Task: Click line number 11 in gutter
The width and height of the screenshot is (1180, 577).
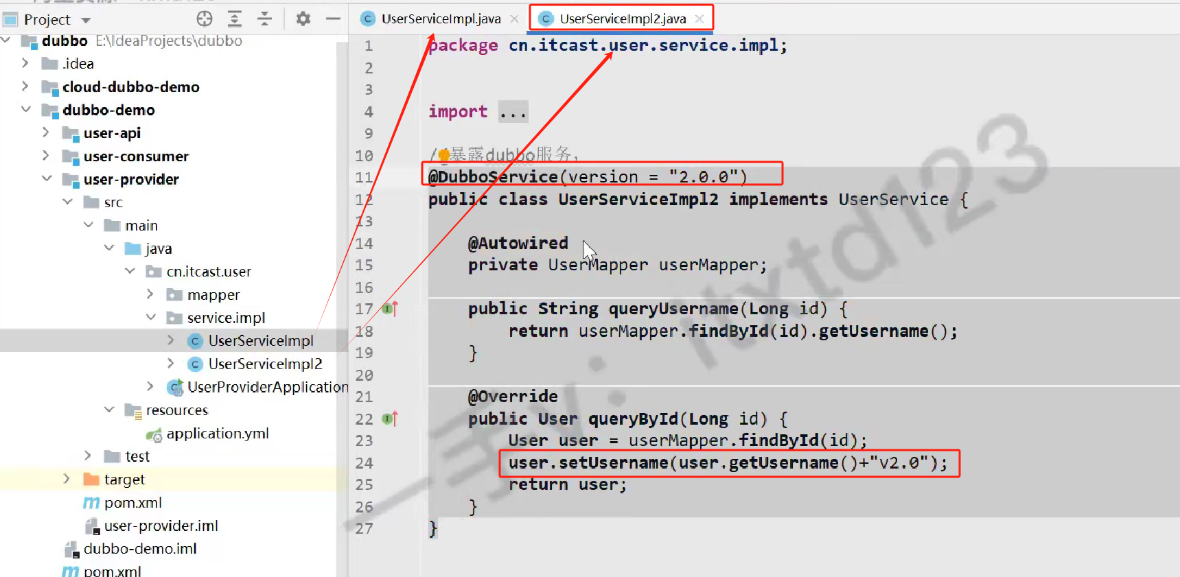Action: coord(364,178)
